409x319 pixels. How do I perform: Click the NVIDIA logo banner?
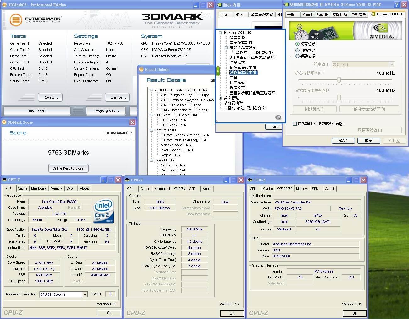[x=345, y=31]
